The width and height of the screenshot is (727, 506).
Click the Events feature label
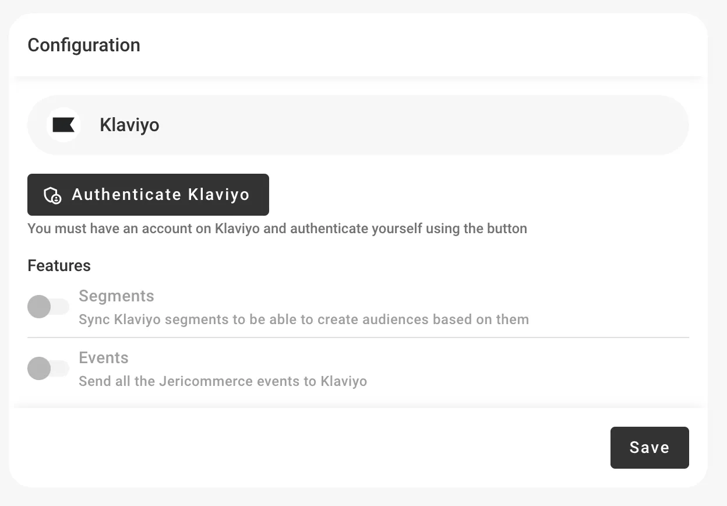click(x=104, y=358)
